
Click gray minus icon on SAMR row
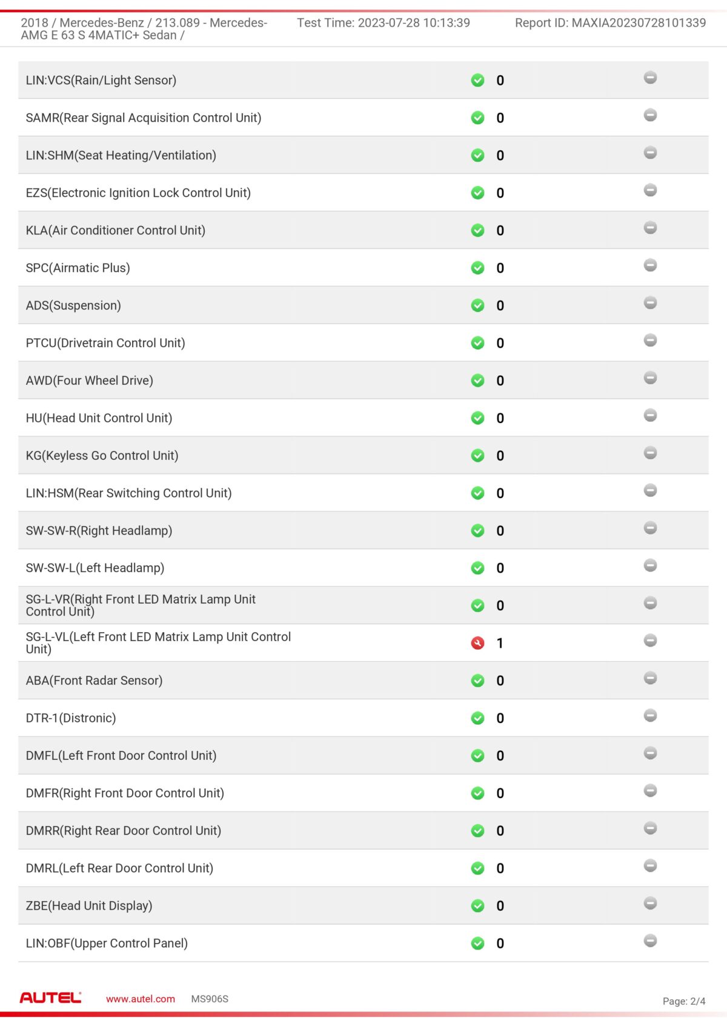pyautogui.click(x=650, y=115)
